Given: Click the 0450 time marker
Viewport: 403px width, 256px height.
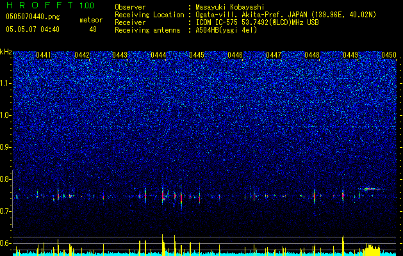Looking at the screenshot, I should pos(389,55).
